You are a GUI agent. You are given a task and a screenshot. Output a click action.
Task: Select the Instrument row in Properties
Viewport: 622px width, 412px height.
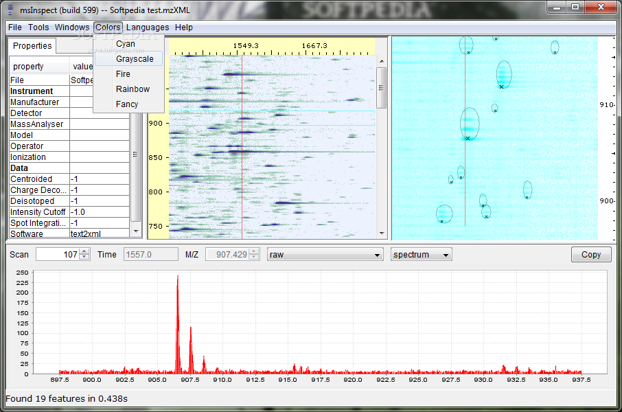pyautogui.click(x=69, y=91)
